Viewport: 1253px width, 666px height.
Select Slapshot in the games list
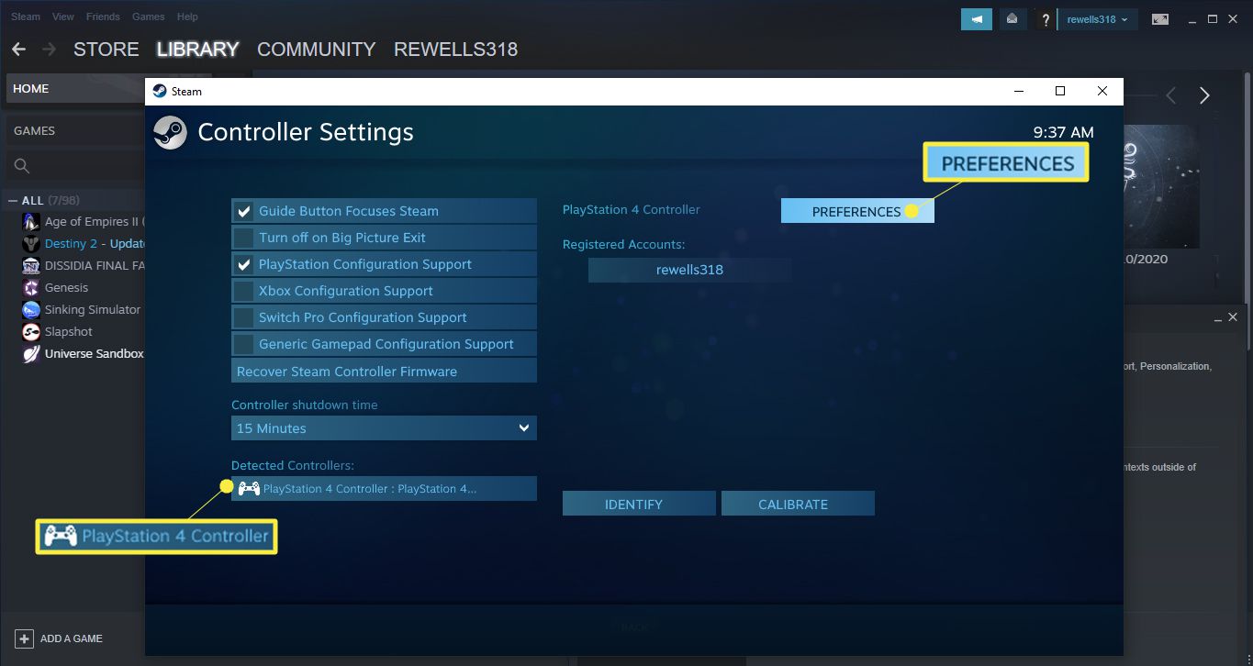point(69,332)
